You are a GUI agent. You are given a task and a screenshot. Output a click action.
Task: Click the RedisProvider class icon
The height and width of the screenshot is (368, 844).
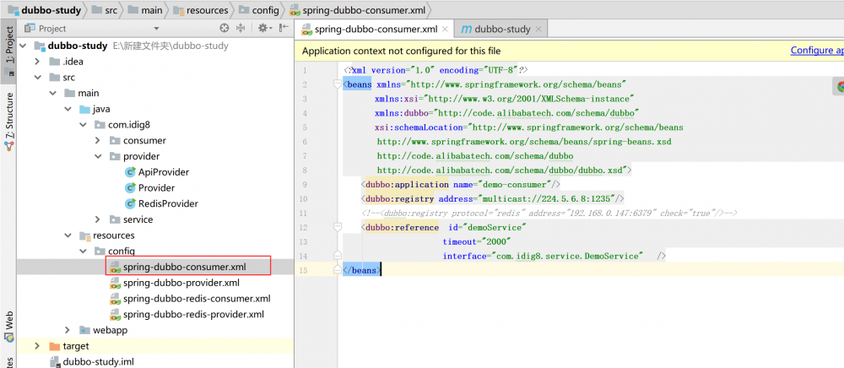click(x=130, y=203)
